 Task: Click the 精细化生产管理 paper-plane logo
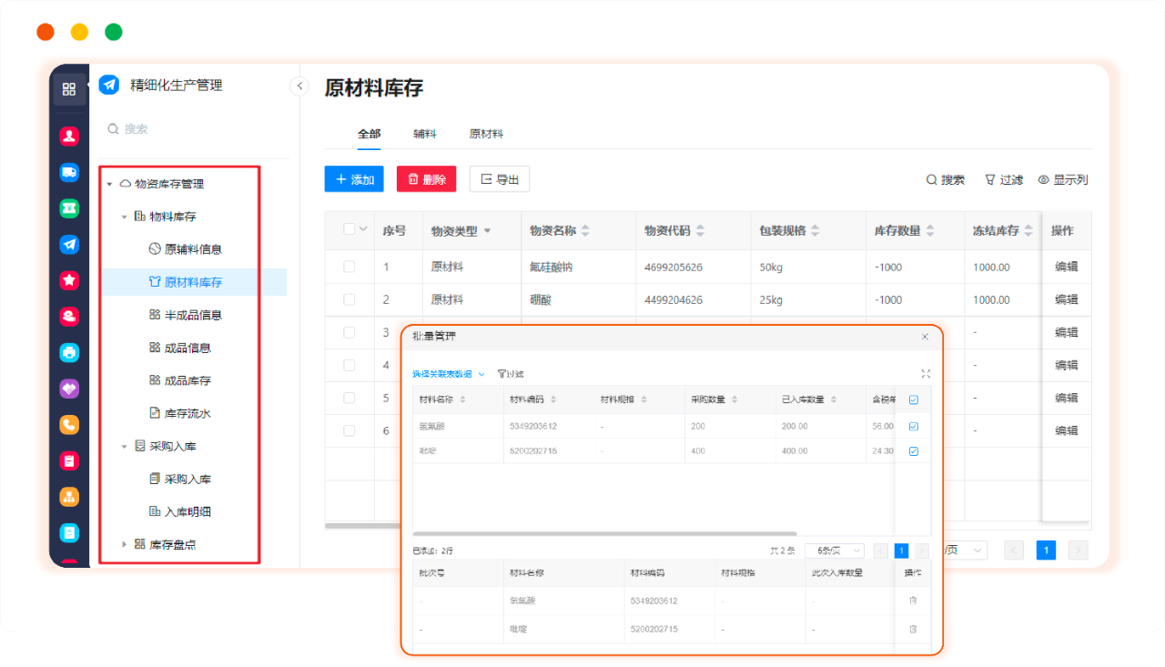coord(109,85)
